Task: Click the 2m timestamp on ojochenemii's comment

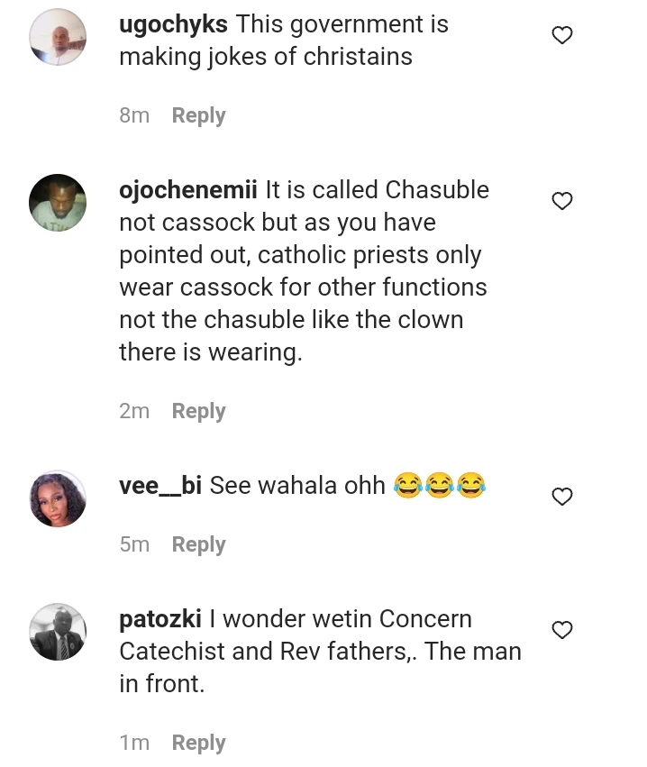Action: pos(134,411)
